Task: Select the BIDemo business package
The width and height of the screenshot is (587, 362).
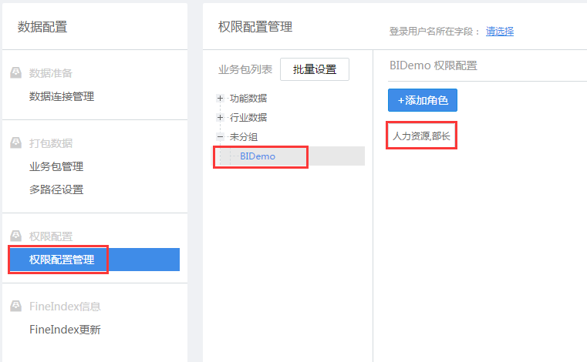Action: pyautogui.click(x=258, y=156)
